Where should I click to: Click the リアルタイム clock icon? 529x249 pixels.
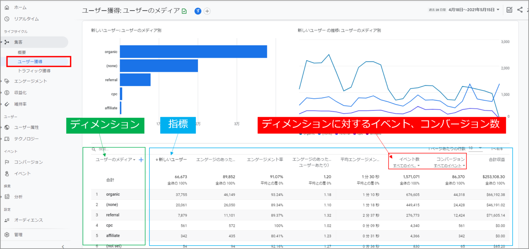(x=7, y=19)
